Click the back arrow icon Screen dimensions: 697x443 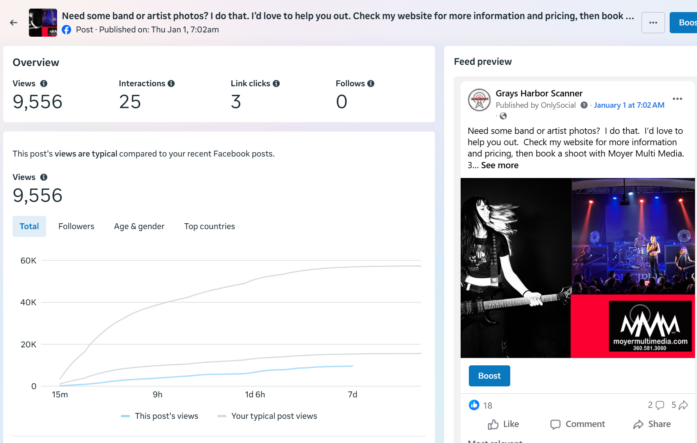click(x=14, y=23)
